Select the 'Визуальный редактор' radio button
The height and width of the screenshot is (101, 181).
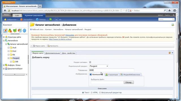pyautogui.click(x=100, y=93)
